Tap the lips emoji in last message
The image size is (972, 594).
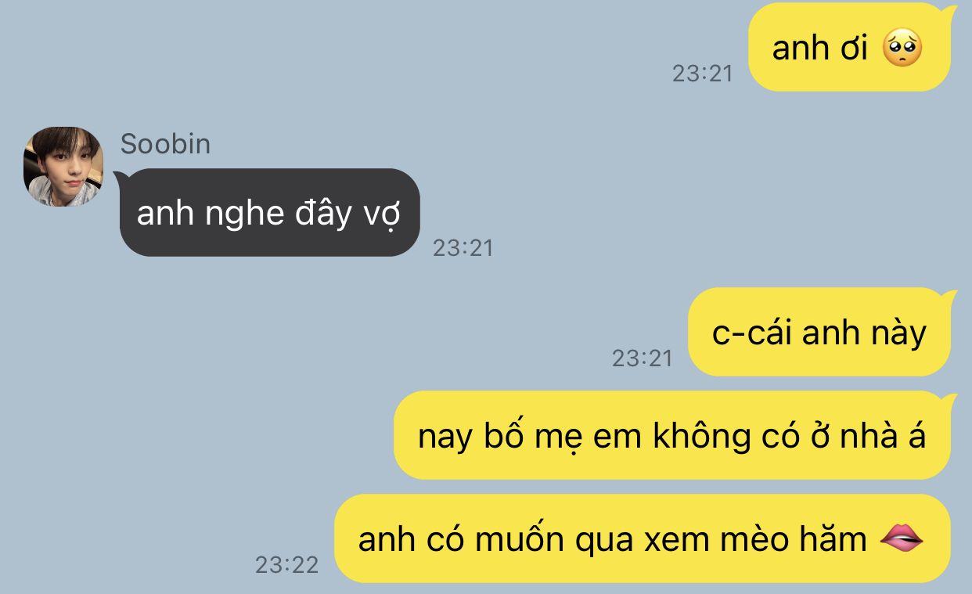902,538
